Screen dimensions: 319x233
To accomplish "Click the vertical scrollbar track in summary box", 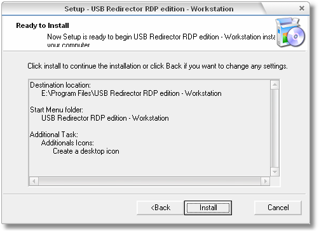I will coord(275,128).
